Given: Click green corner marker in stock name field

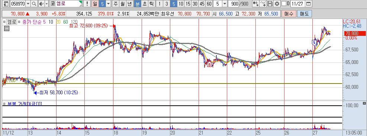Looking at the screenshot, I should coord(81,2).
